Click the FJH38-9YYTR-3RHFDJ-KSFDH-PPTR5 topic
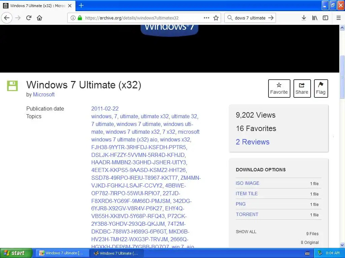The height and width of the screenshot is (258, 345). 138,147
